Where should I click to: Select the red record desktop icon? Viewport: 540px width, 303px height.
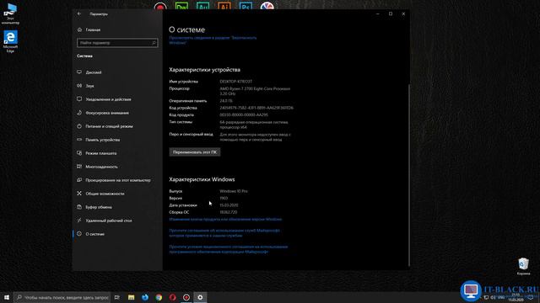tap(160, 6)
